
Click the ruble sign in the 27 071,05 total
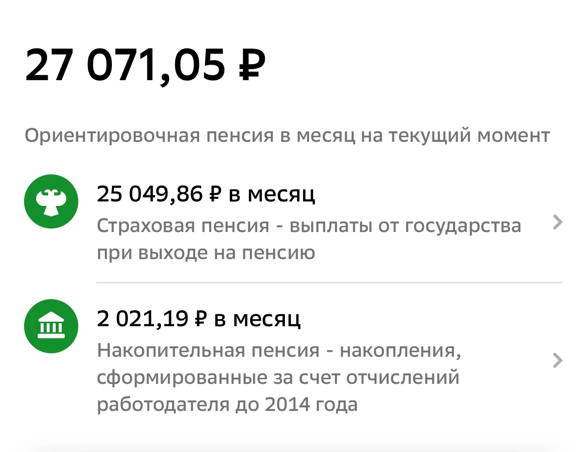pyautogui.click(x=250, y=64)
